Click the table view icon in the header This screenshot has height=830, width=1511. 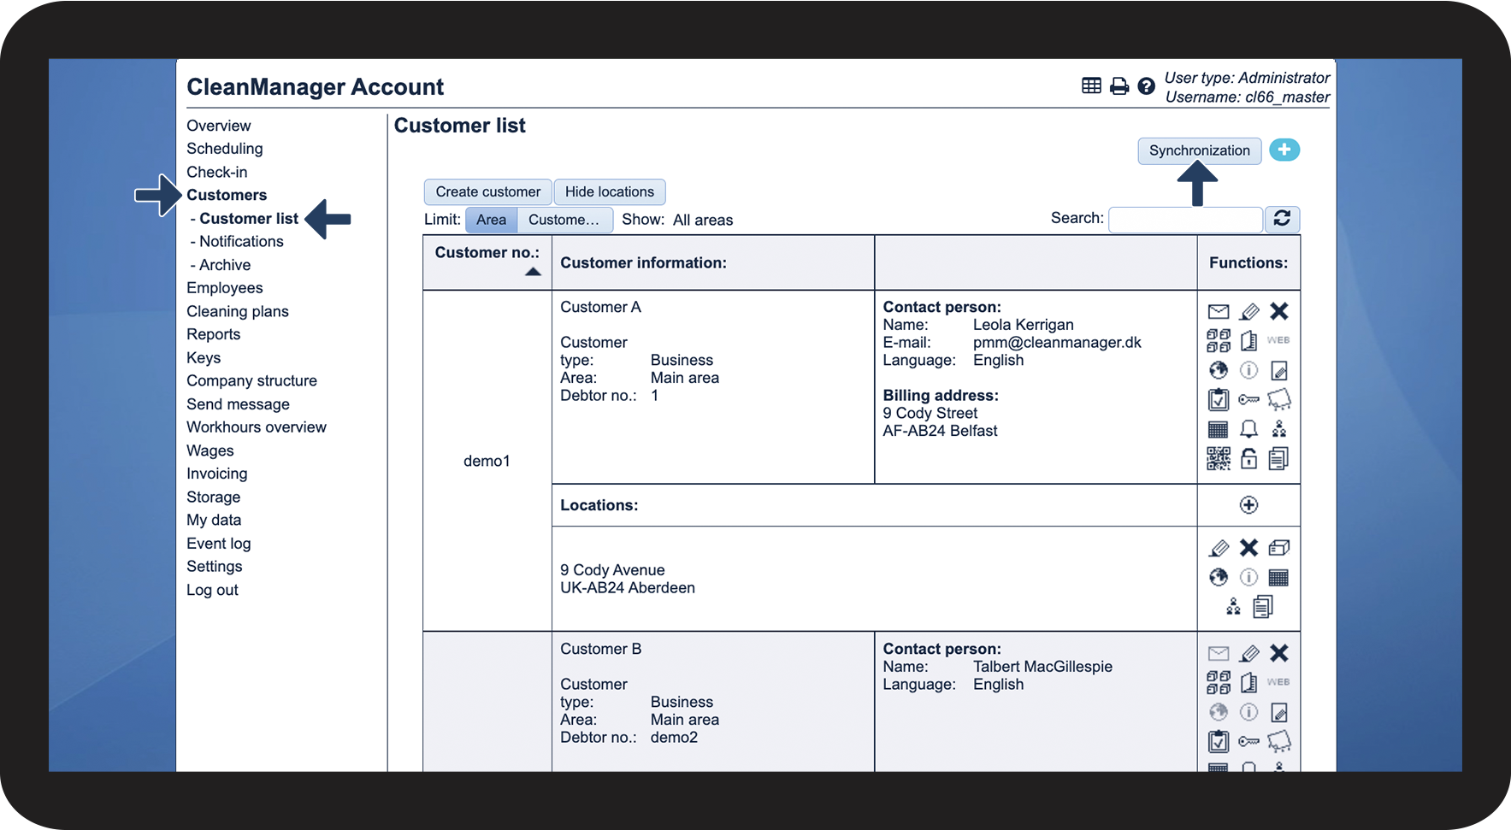tap(1091, 85)
